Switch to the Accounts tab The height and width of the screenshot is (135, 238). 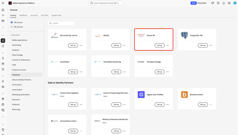pyautogui.click(x=34, y=15)
